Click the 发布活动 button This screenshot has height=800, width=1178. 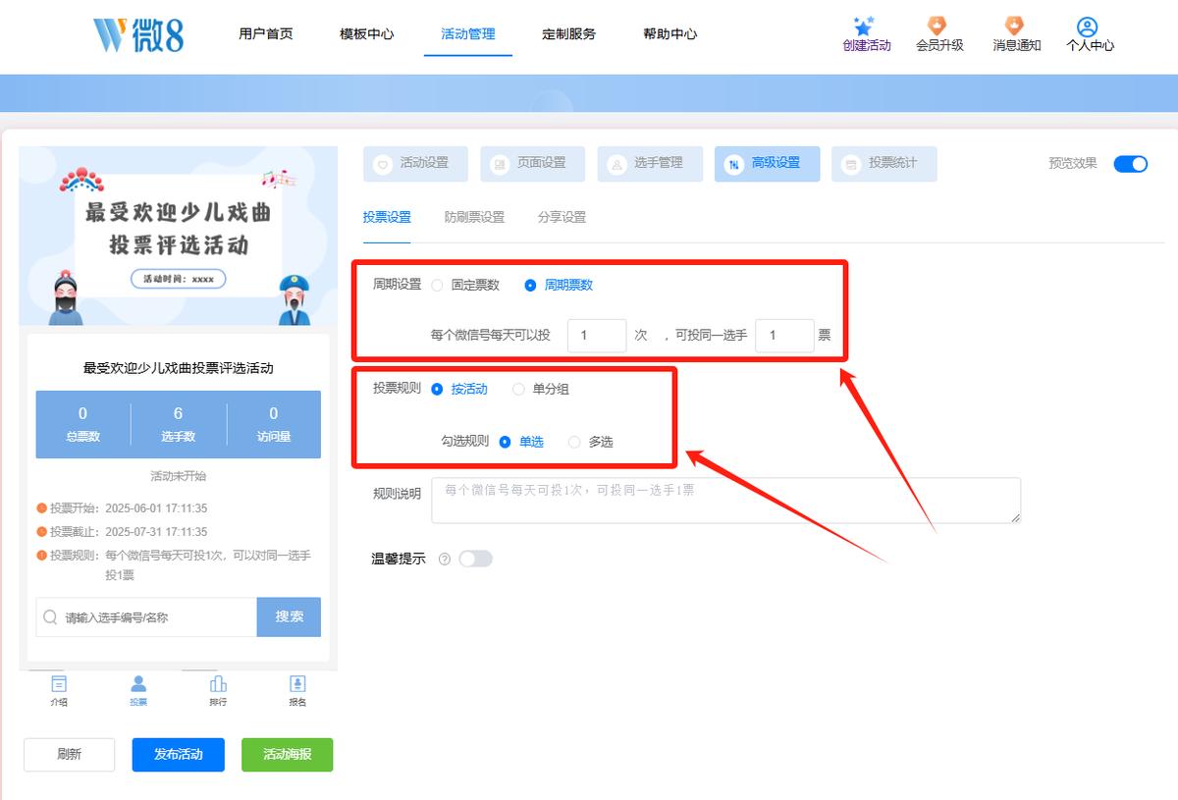point(179,755)
